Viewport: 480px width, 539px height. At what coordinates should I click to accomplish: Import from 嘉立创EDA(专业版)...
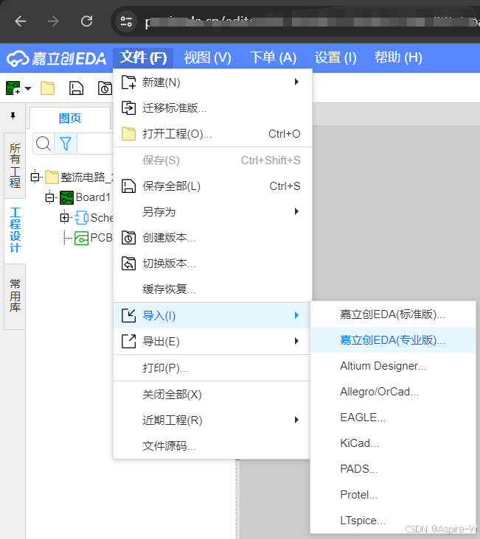393,340
